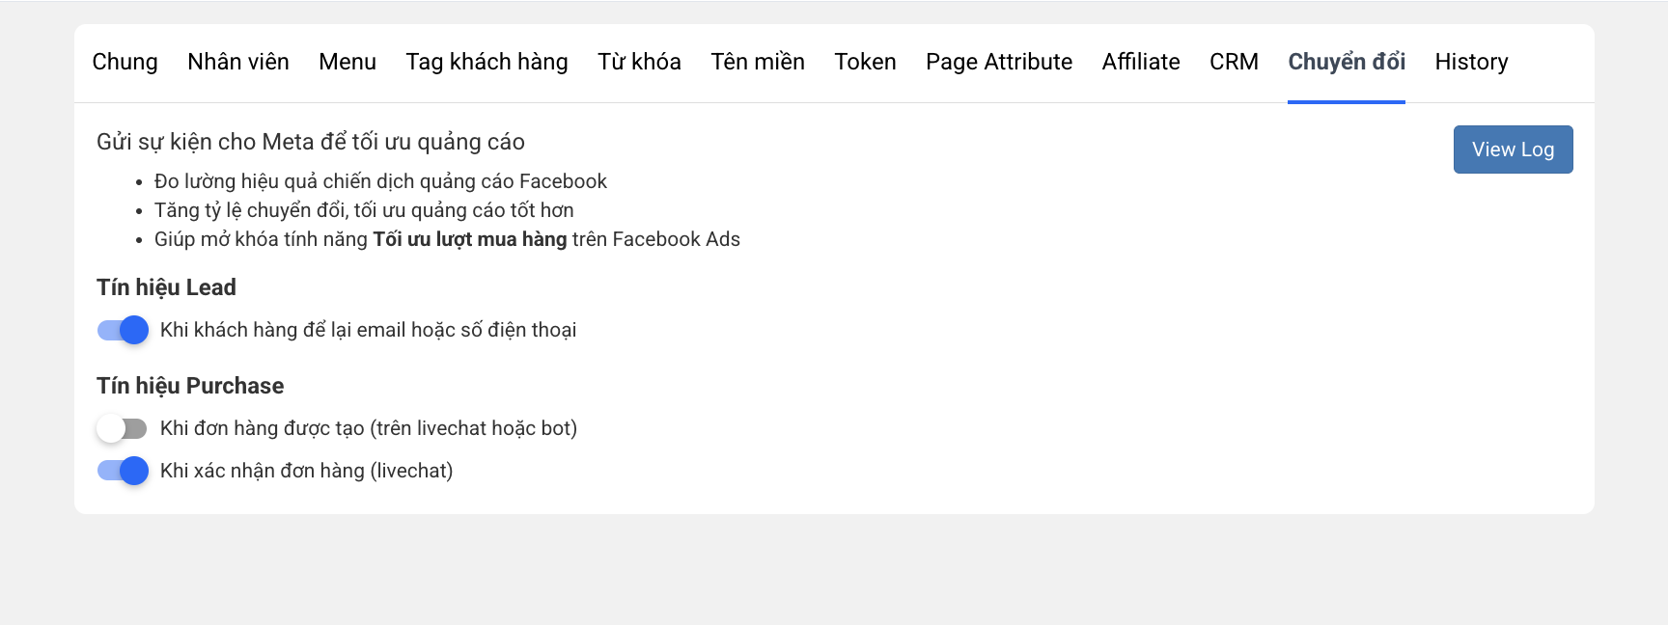The image size is (1668, 625).
Task: Click the "Khi xác nhận đơn hàng" label
Action: [306, 471]
